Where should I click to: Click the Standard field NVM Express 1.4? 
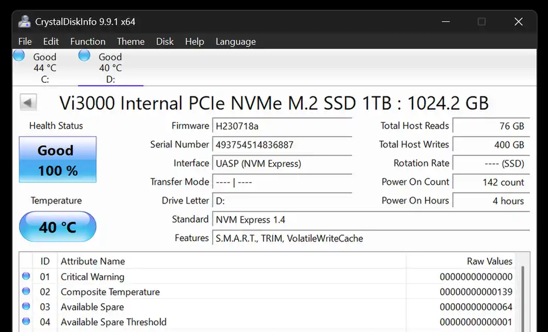[371, 220]
